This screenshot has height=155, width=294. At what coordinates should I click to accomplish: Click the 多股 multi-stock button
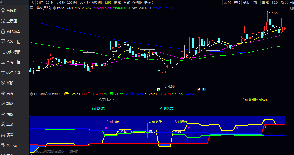tap(246, 2)
